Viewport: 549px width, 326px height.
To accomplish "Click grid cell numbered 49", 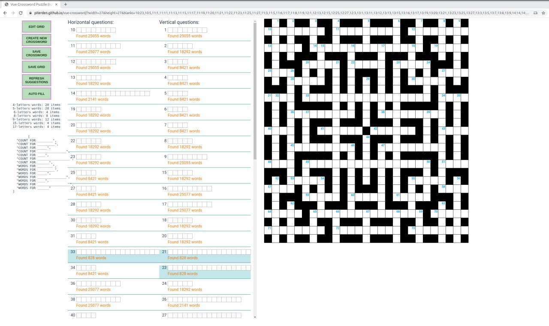I will pos(306,163).
